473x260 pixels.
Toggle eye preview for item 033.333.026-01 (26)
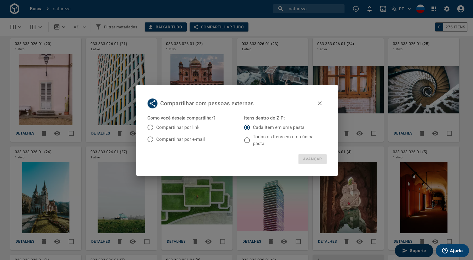click(57, 242)
